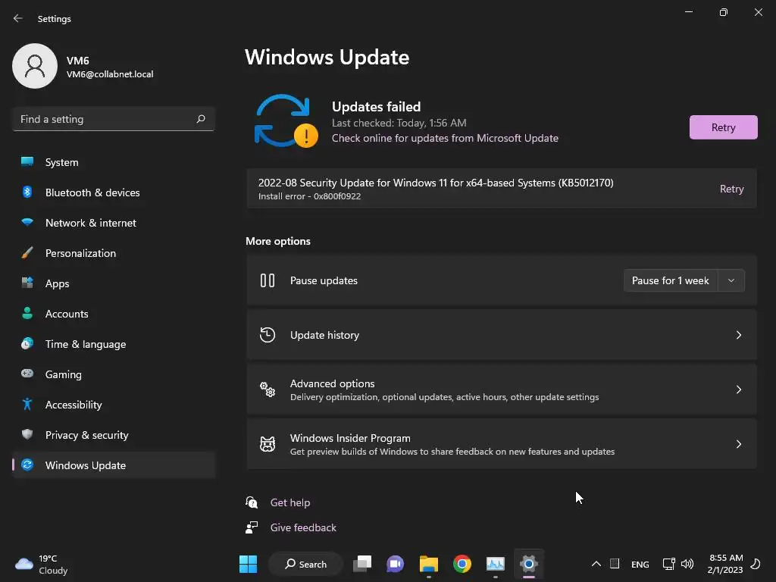Click the search magnifier in Find a setting
Image resolution: width=776 pixels, height=582 pixels.
click(x=200, y=119)
